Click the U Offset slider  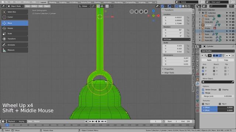218,107
